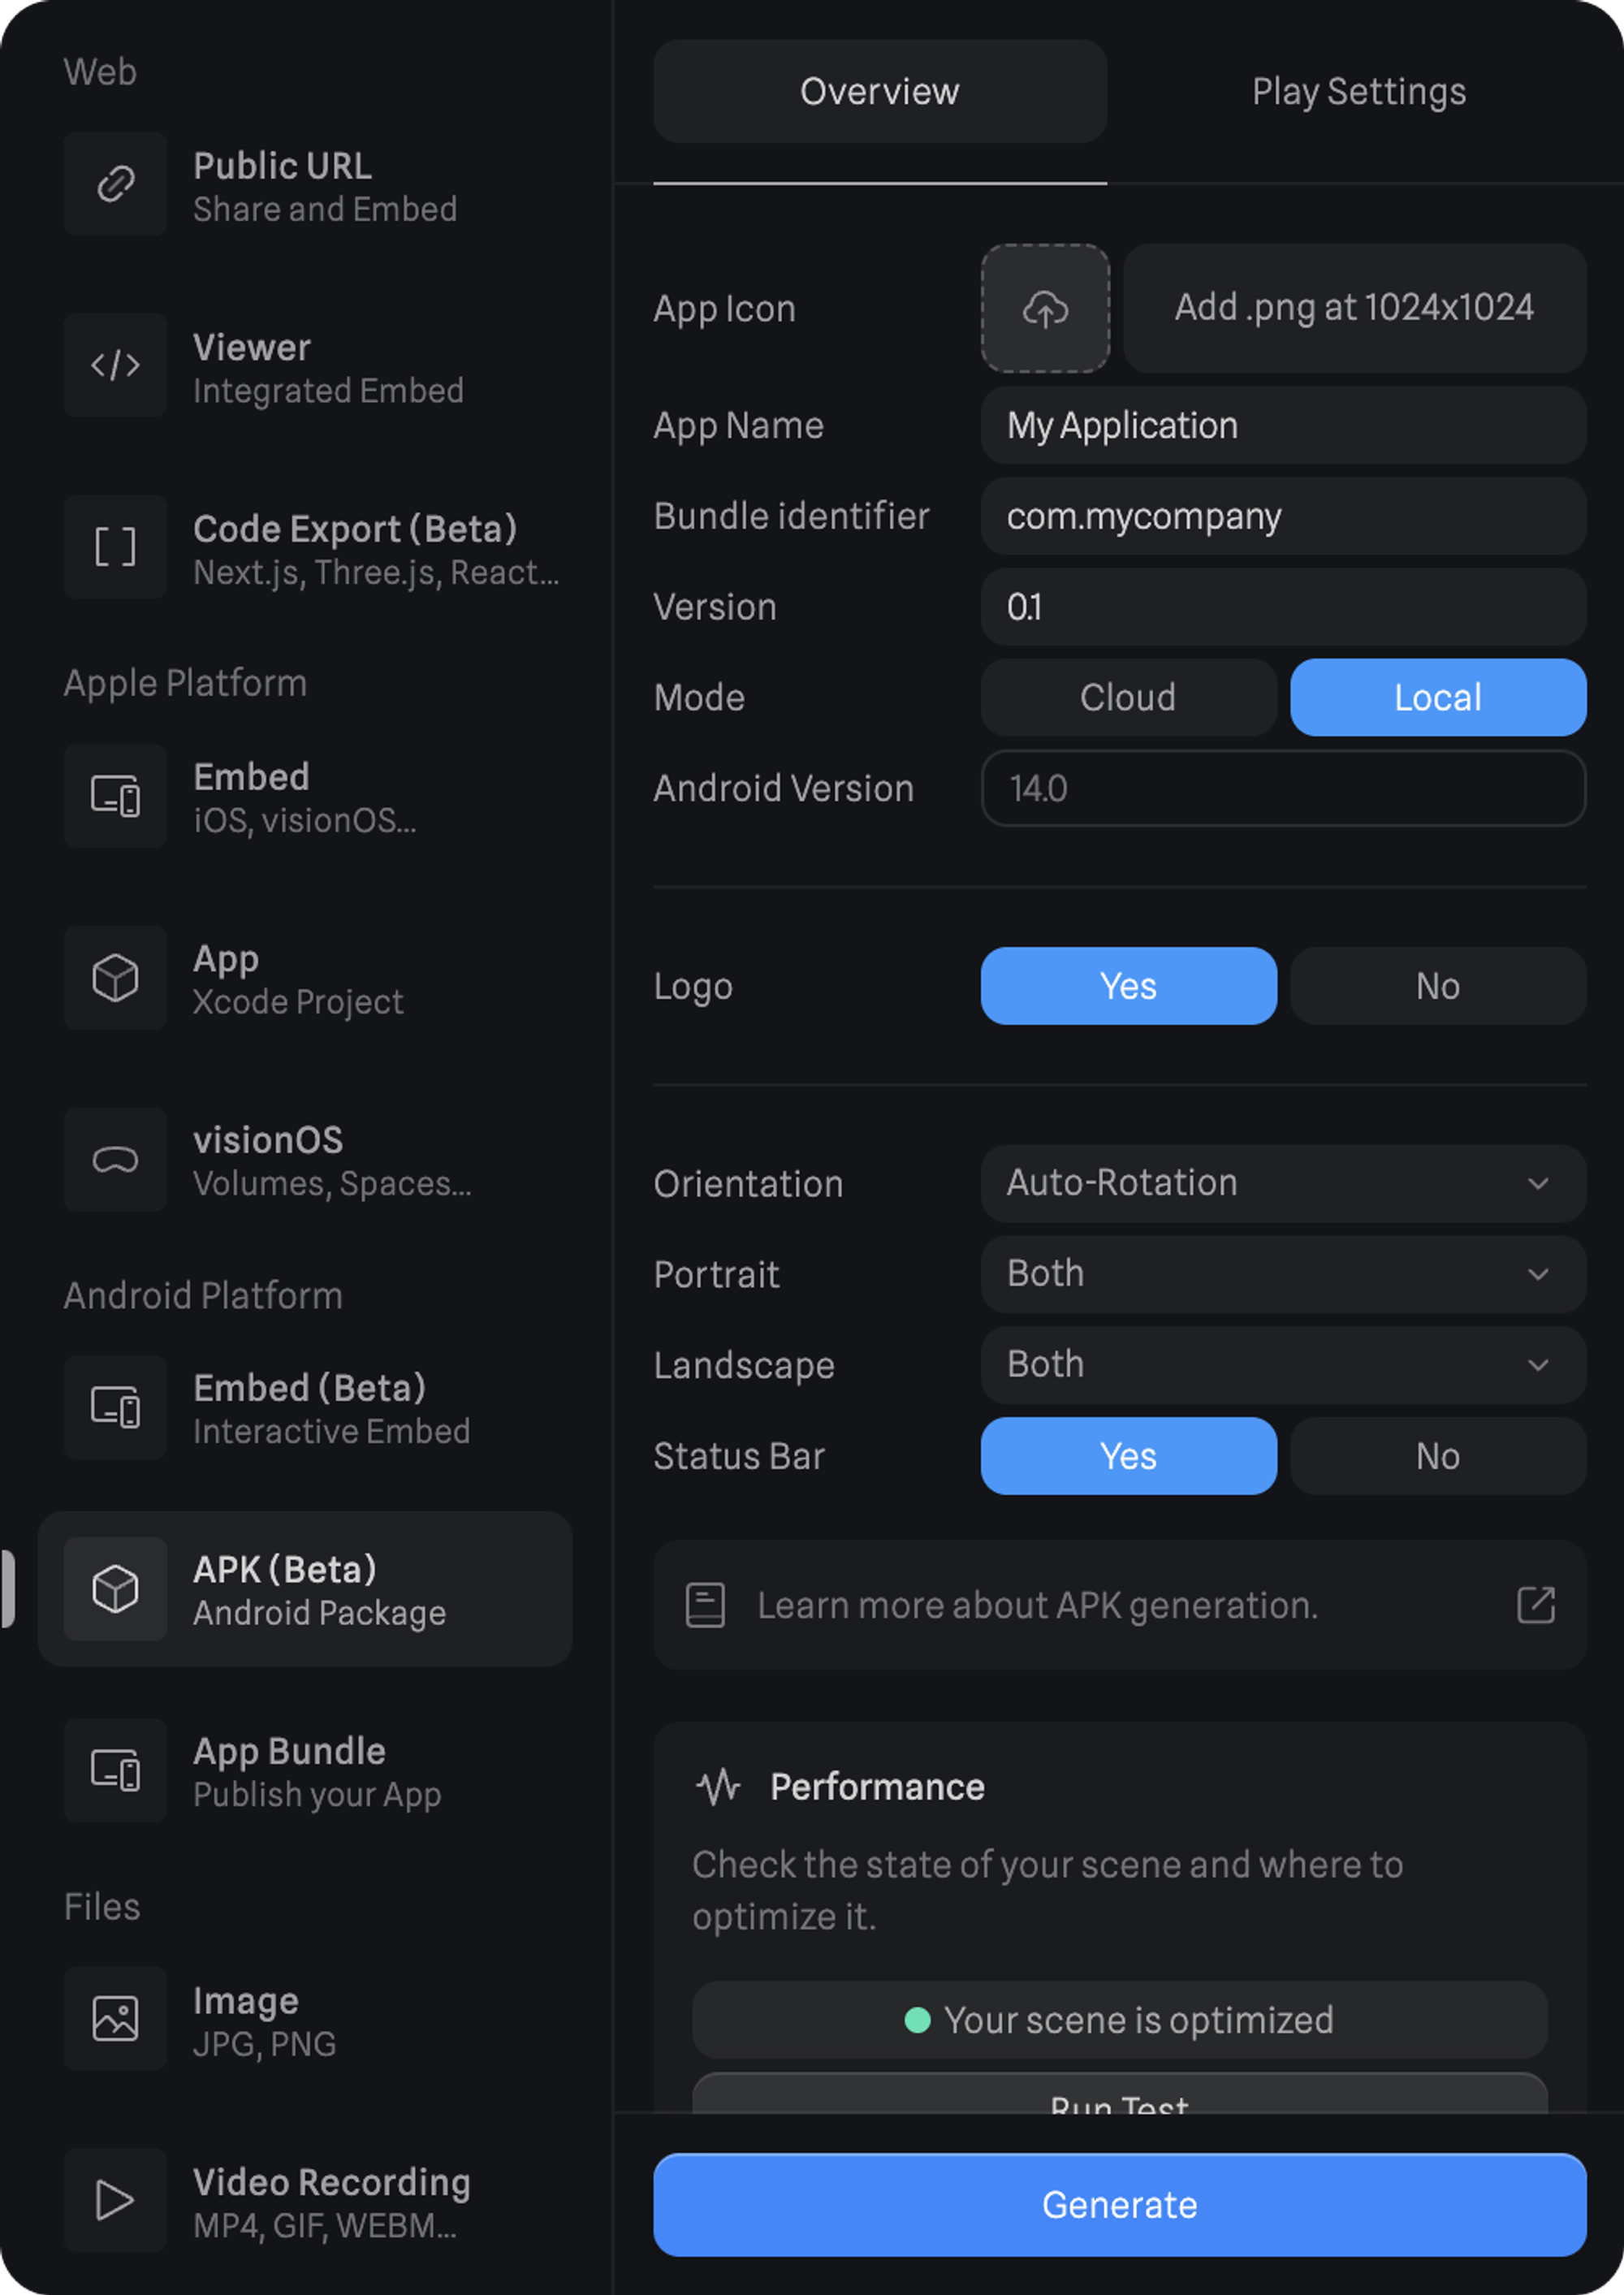Image resolution: width=1624 pixels, height=2295 pixels.
Task: Select the Image export icon
Action: pyautogui.click(x=115, y=2018)
